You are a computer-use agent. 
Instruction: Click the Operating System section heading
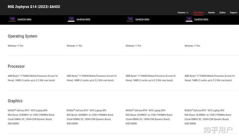[23, 36]
